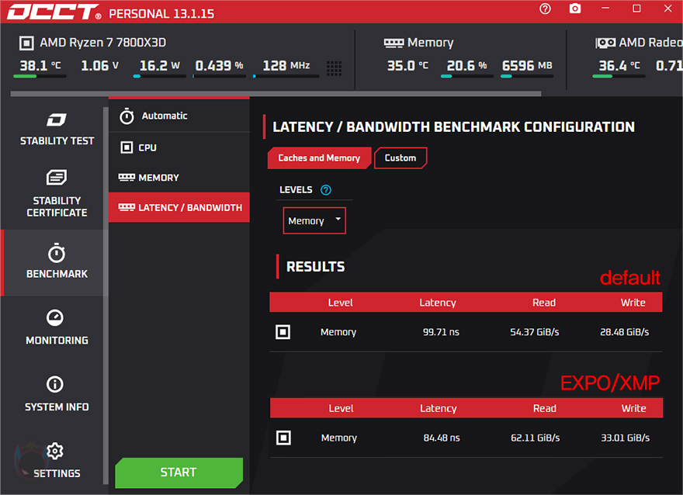The image size is (683, 495).
Task: Click the Memory module icon in the header
Action: point(394,43)
